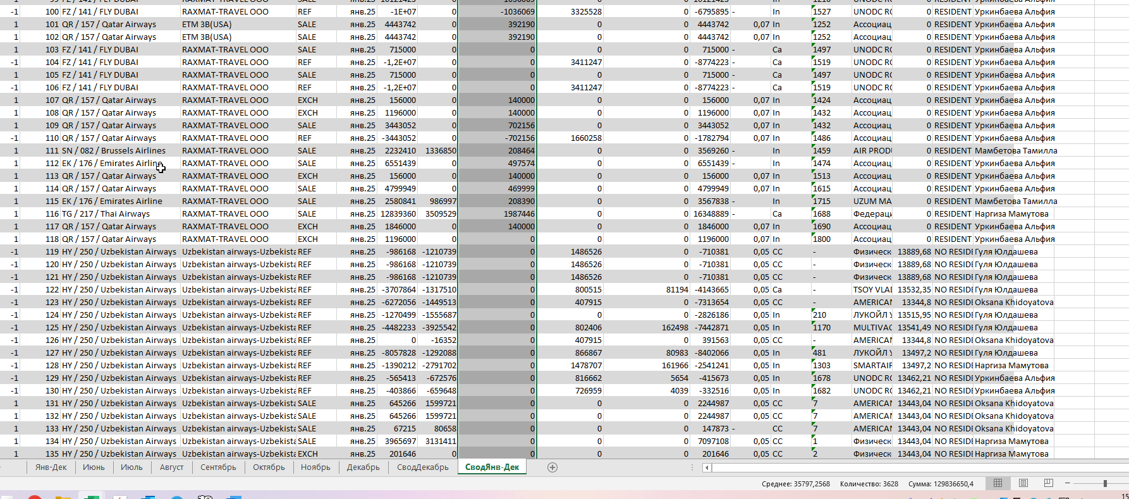Click the Среднее: 35797,2568 status value

click(x=795, y=484)
